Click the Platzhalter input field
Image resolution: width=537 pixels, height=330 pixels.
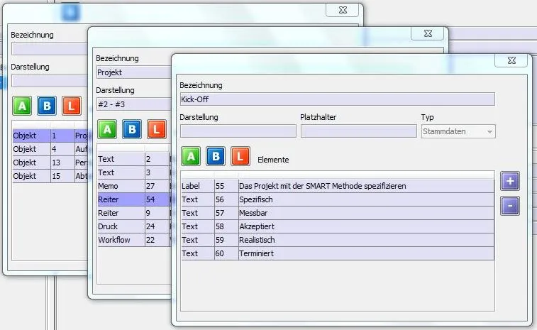click(358, 131)
